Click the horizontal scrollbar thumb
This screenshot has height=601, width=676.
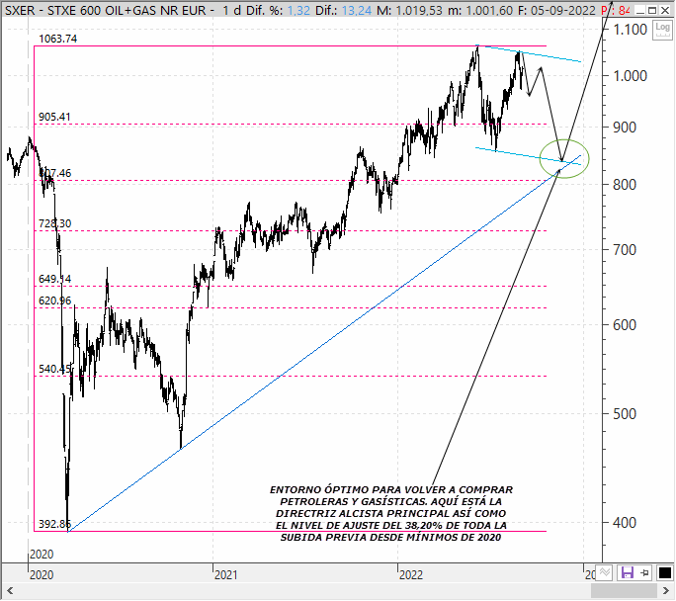(x=624, y=591)
